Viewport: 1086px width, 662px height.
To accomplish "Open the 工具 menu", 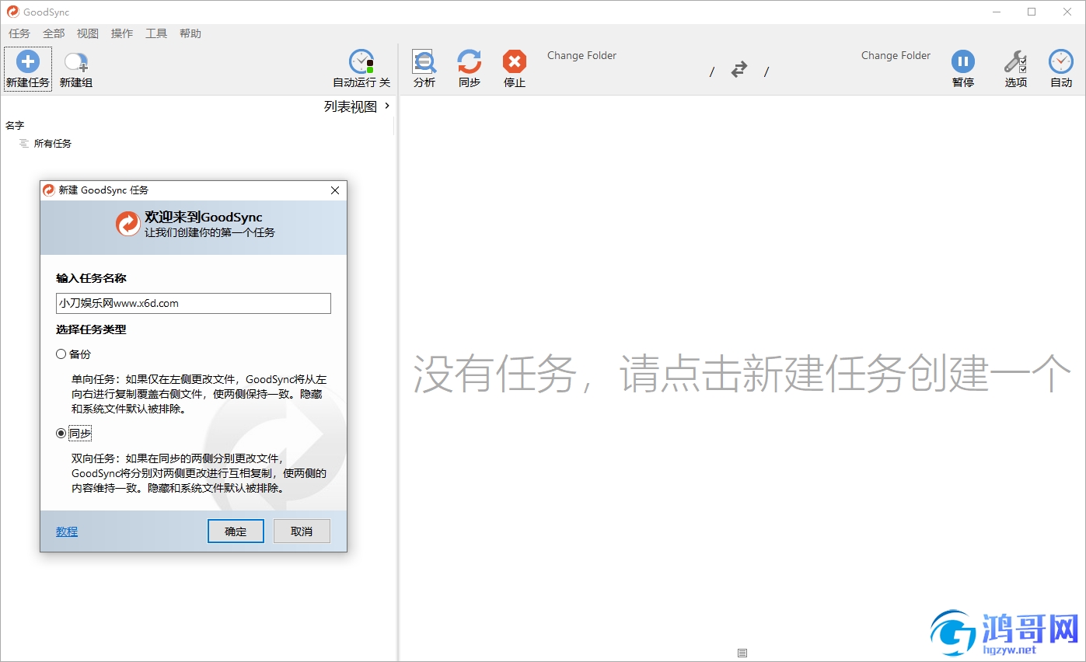I will pyautogui.click(x=156, y=33).
